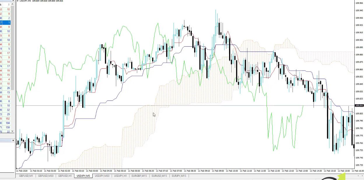This screenshot has height=180, width=364.
Task: Open the USDJPY,H1 chart tab
Action: coord(120,176)
